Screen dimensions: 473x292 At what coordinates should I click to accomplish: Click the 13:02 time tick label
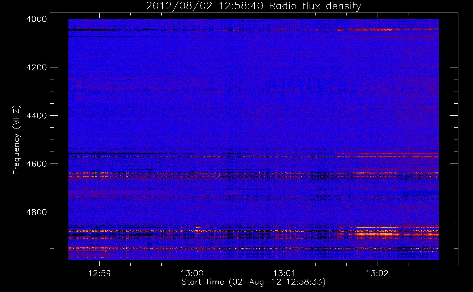coord(377,274)
